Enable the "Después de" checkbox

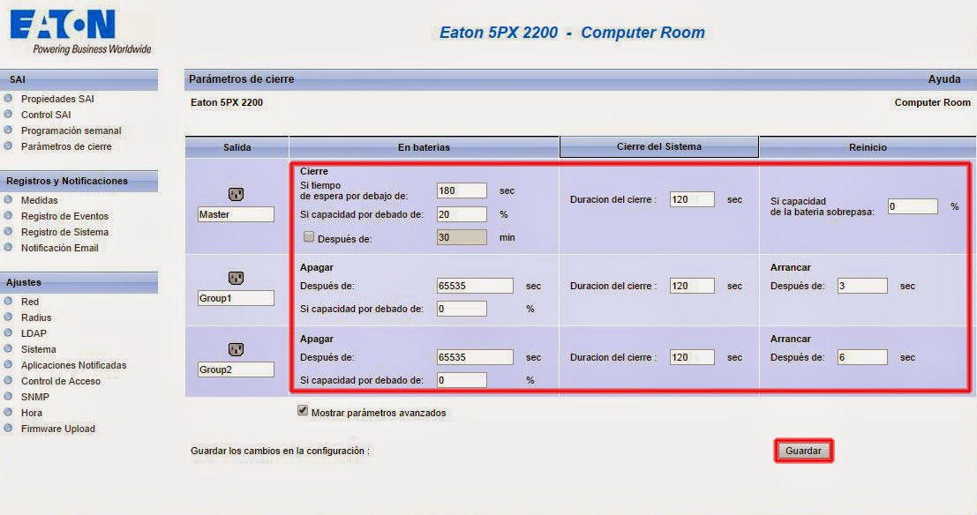click(309, 237)
